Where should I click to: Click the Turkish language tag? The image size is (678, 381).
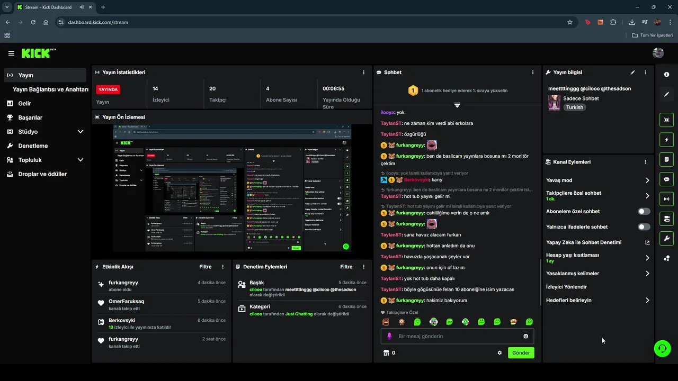(x=574, y=107)
